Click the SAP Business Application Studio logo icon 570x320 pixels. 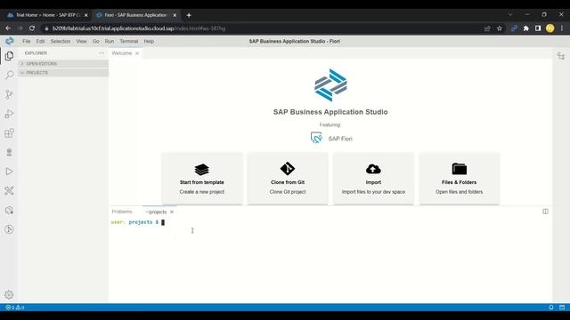pos(10,41)
